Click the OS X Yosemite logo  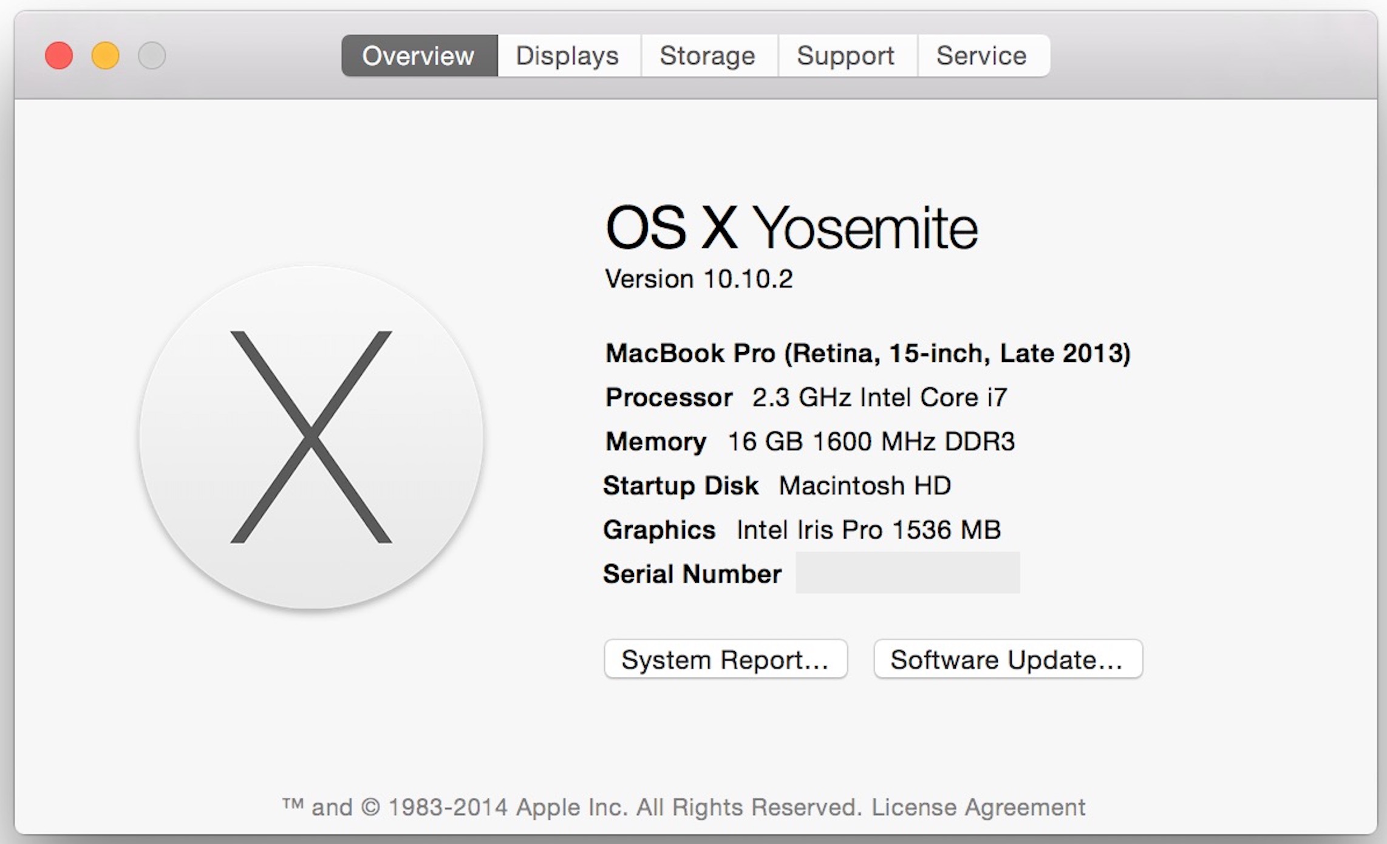pyautogui.click(x=311, y=437)
